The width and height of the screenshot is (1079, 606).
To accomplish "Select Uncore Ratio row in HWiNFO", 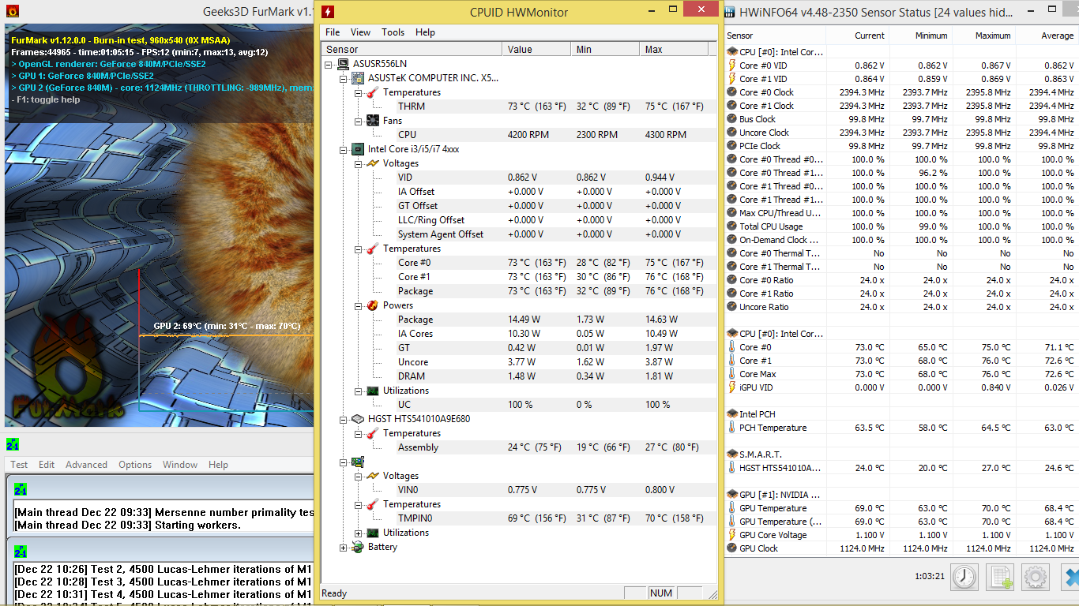I will pyautogui.click(x=902, y=307).
